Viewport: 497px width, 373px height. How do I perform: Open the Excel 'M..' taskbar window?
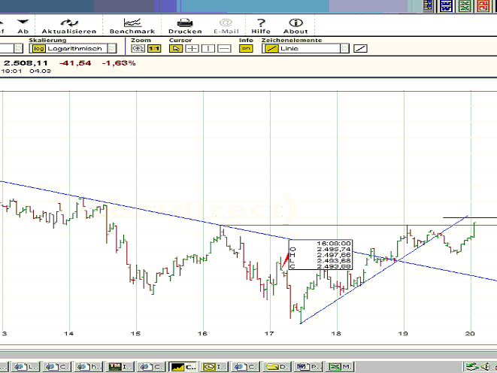tap(340, 367)
